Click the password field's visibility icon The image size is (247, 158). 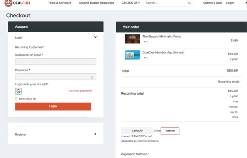point(92,77)
